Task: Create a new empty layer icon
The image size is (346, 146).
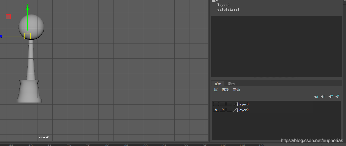Action: 330,97
